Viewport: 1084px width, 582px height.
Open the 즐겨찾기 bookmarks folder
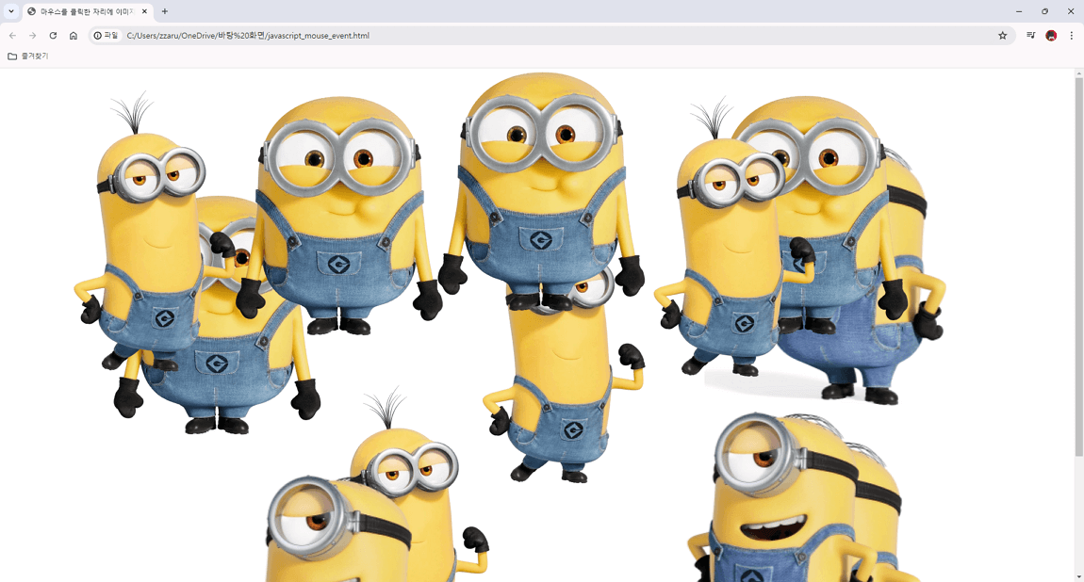point(27,56)
